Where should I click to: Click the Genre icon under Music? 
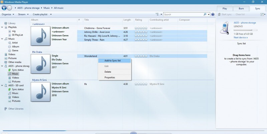[10, 51]
